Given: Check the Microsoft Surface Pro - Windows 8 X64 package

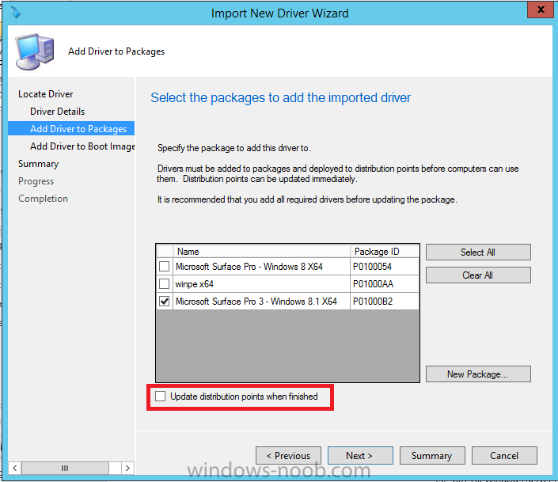Looking at the screenshot, I should [164, 266].
